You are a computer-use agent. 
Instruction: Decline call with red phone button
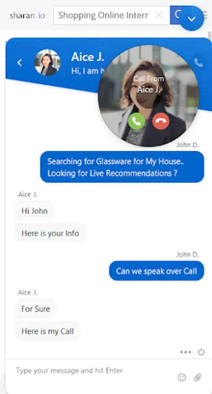[161, 121]
